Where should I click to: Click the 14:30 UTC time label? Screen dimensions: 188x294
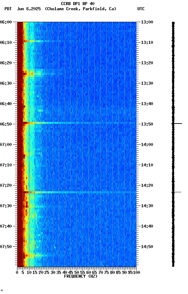[147, 206]
